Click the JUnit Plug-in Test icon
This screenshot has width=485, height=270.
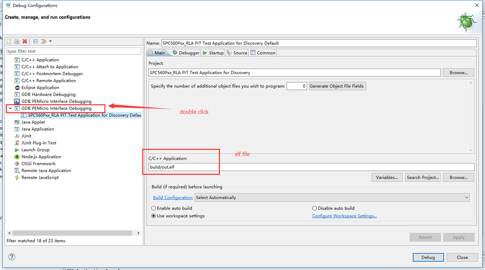point(17,143)
